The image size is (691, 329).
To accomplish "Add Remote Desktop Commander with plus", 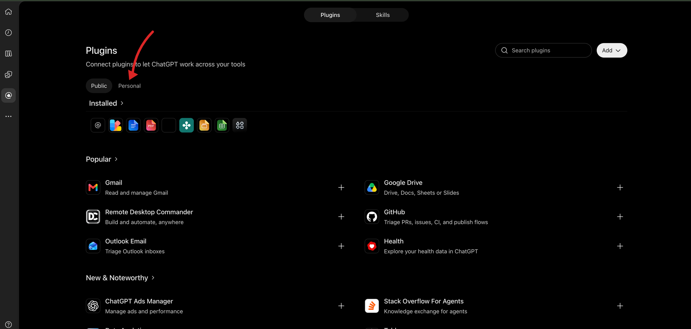I will pos(341,217).
